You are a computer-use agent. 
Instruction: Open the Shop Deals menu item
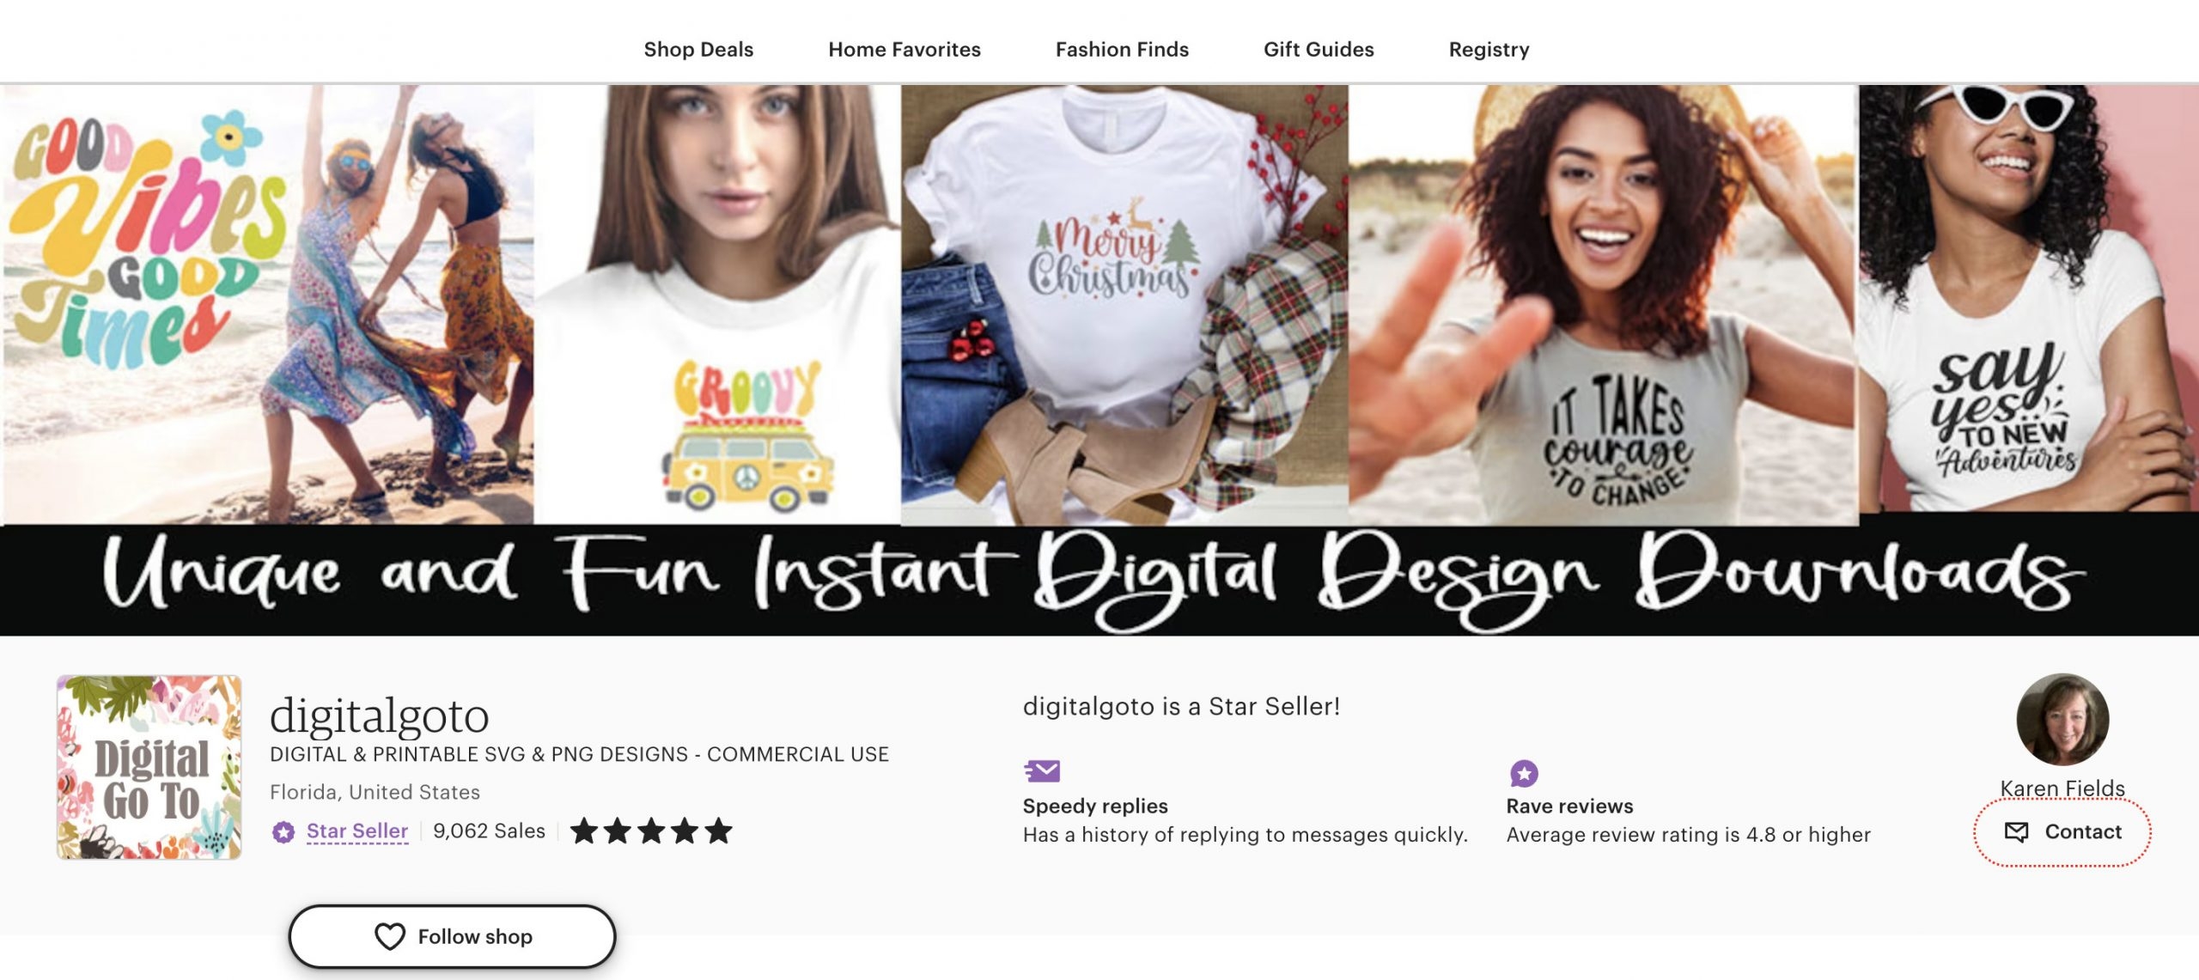(698, 49)
